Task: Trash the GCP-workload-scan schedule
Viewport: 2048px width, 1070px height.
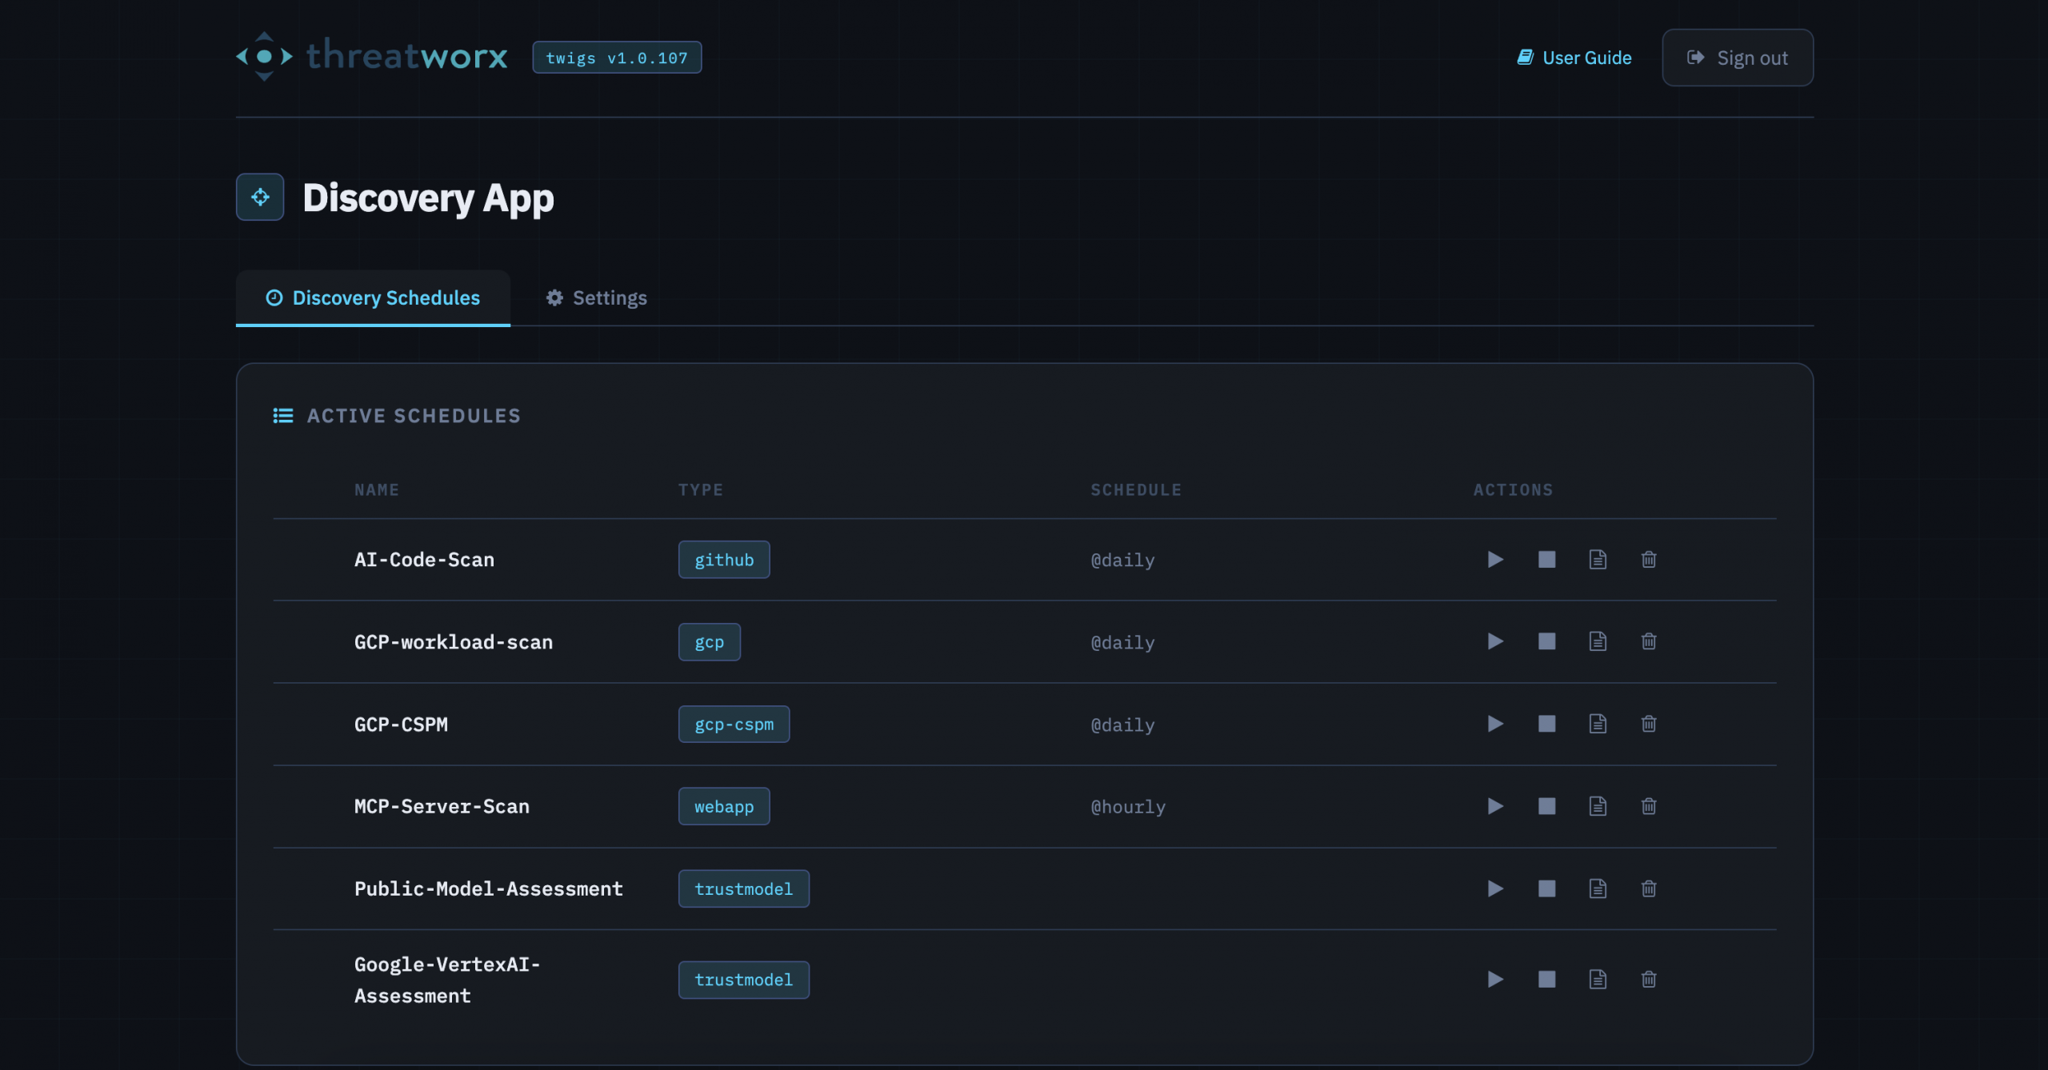Action: tap(1648, 641)
